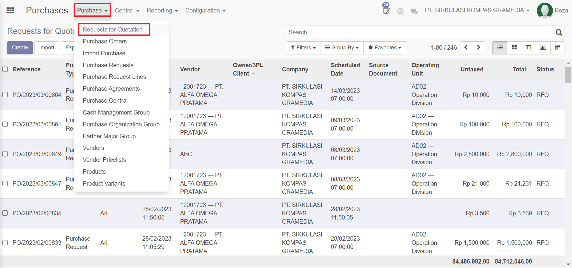
Task: Switch to calendar view
Action: [557, 48]
